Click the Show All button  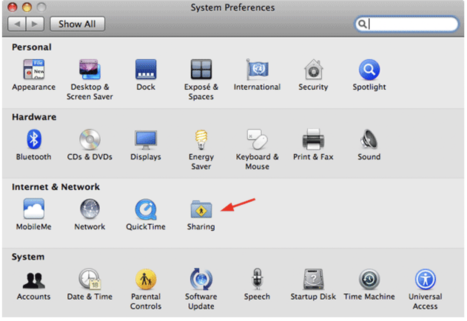click(77, 24)
